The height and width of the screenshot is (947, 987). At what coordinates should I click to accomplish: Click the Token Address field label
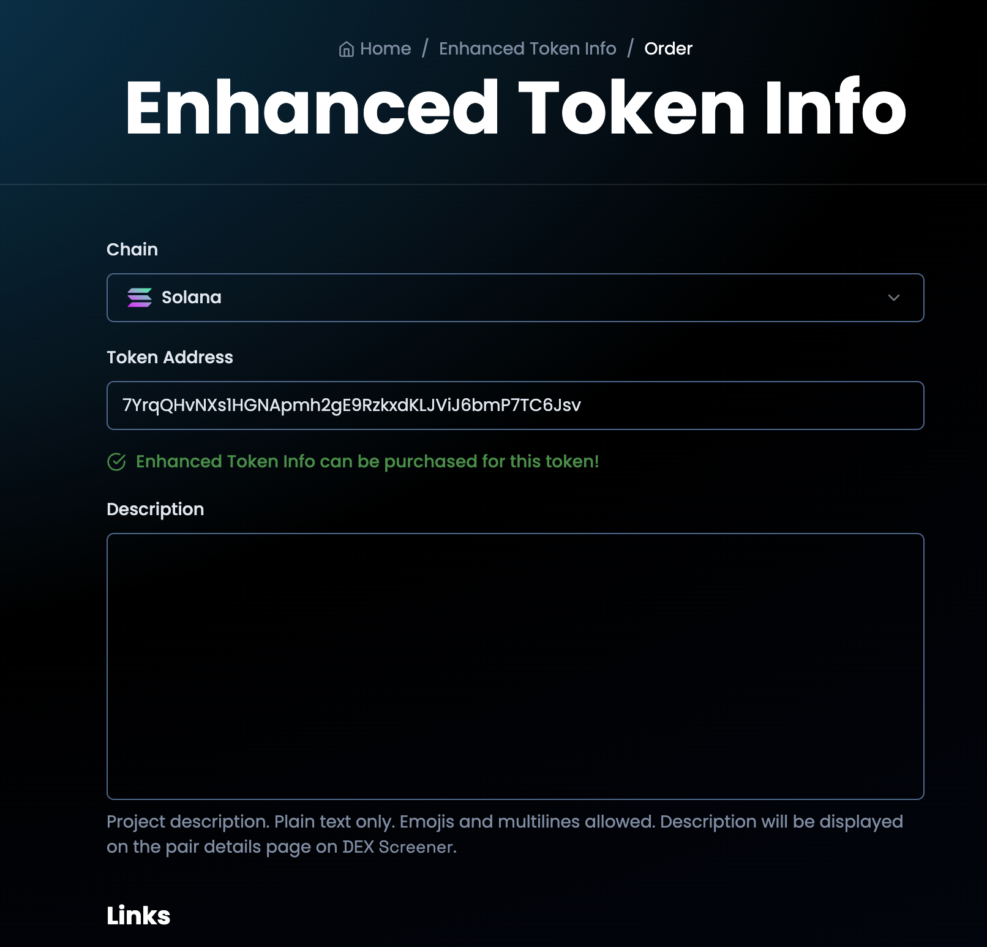point(170,357)
